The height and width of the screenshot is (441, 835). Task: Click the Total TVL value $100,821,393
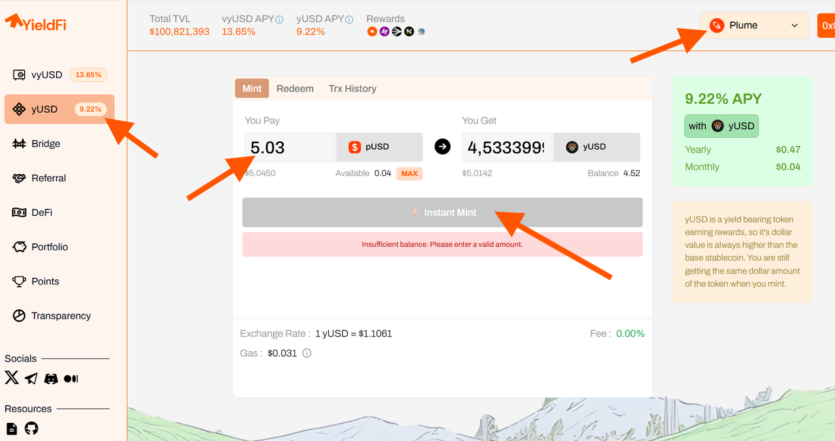179,31
